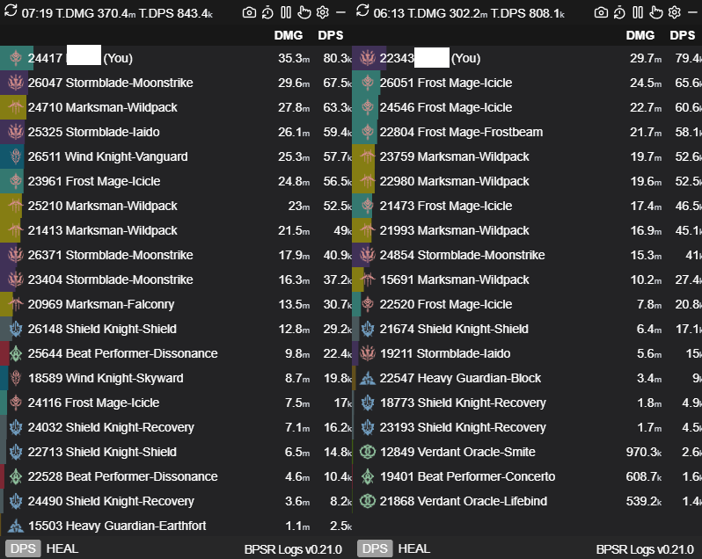Open row 26371 Stormblade-Moonstrike
702x559 pixels.
176,255
